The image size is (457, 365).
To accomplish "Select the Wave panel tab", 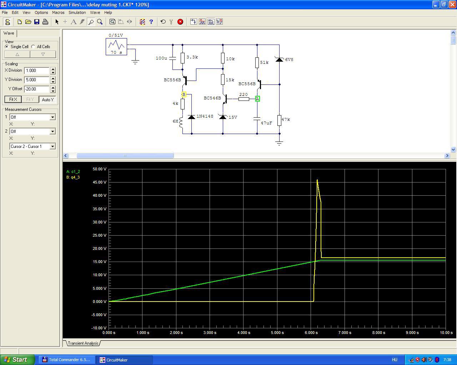I will tap(9, 33).
